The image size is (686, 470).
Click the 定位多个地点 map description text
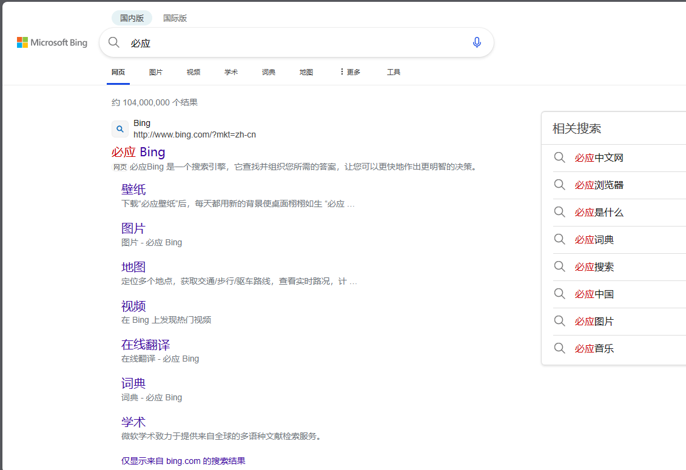[x=240, y=281]
